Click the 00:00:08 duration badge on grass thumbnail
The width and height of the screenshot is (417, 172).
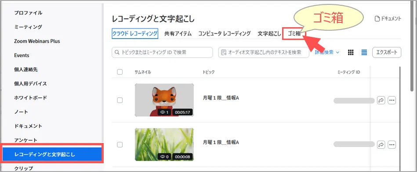pyautogui.click(x=182, y=157)
